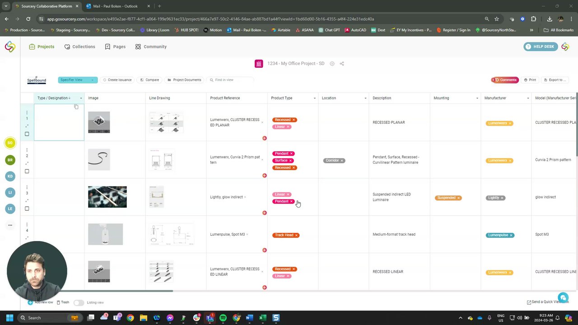Click the Sourcery logo in the left sidebar
The height and width of the screenshot is (325, 578).
[x=10, y=46]
